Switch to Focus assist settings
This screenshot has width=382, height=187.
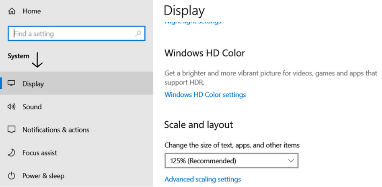coord(40,153)
